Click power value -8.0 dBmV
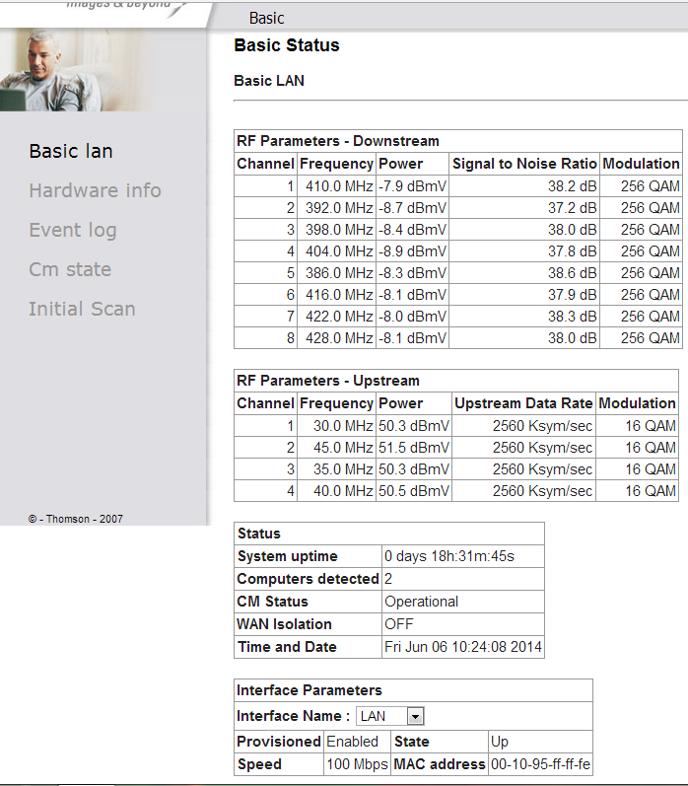Viewport: 688px width, 786px height. click(x=412, y=317)
